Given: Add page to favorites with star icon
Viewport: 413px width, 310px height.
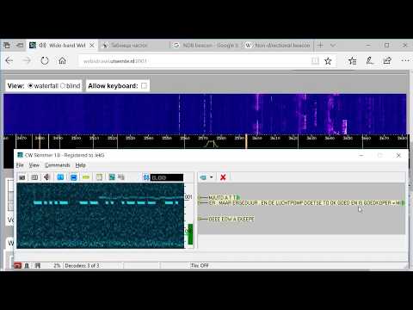Looking at the screenshot, I should (x=328, y=61).
